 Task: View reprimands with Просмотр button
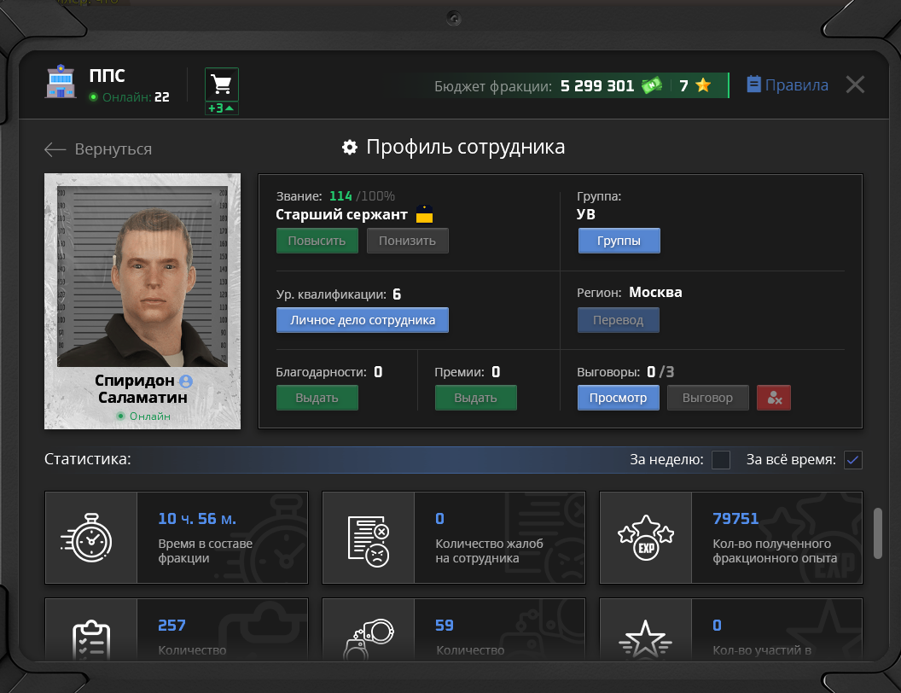[619, 398]
